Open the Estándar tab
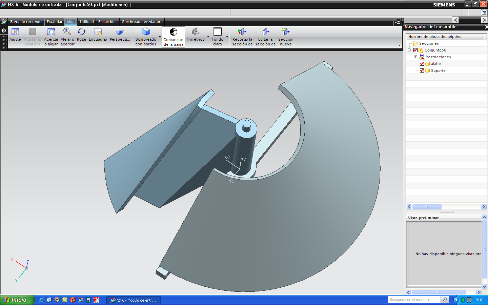Screen dimensions: 488x305 [55, 22]
